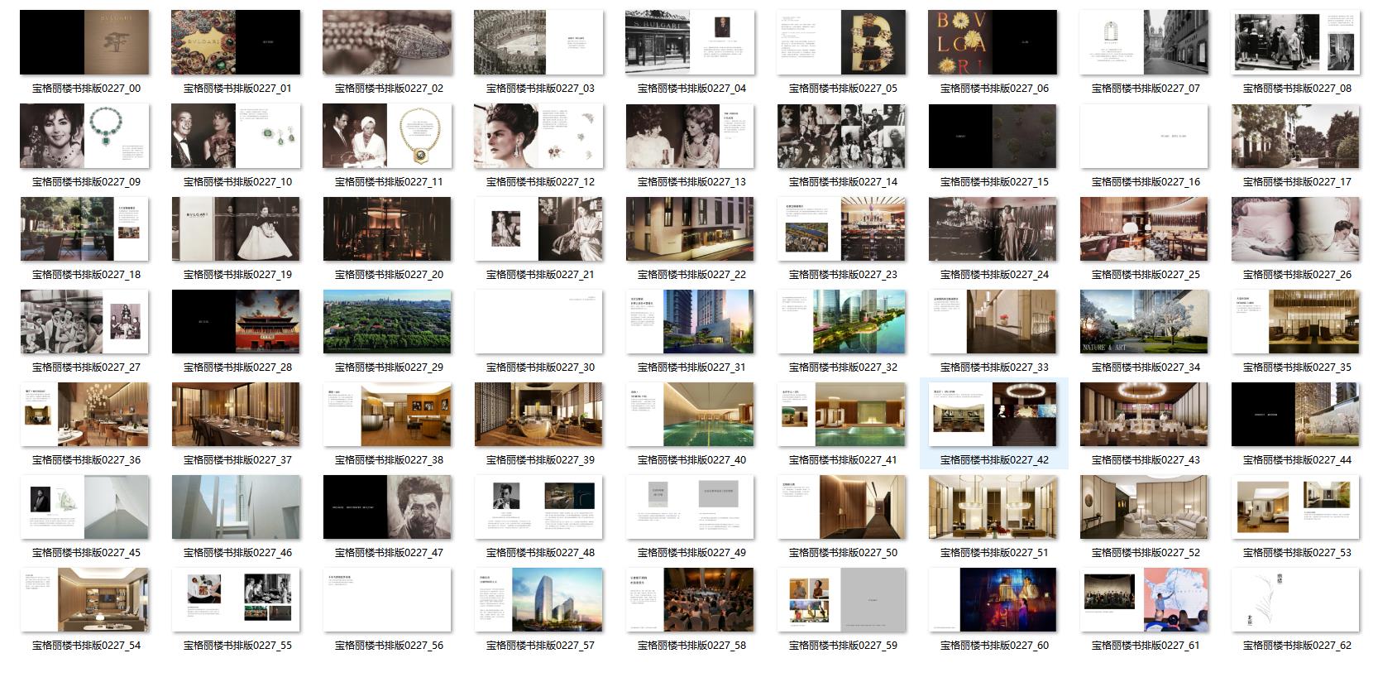This screenshot has width=1378, height=682.
Task: Select snake jewelry thumbnail 0227_02
Action: 387,42
